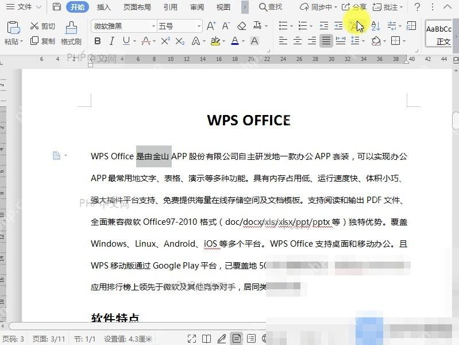Open the 同步中 cloud sync status menu
Viewport: 459px width, 345px height.
318,7
